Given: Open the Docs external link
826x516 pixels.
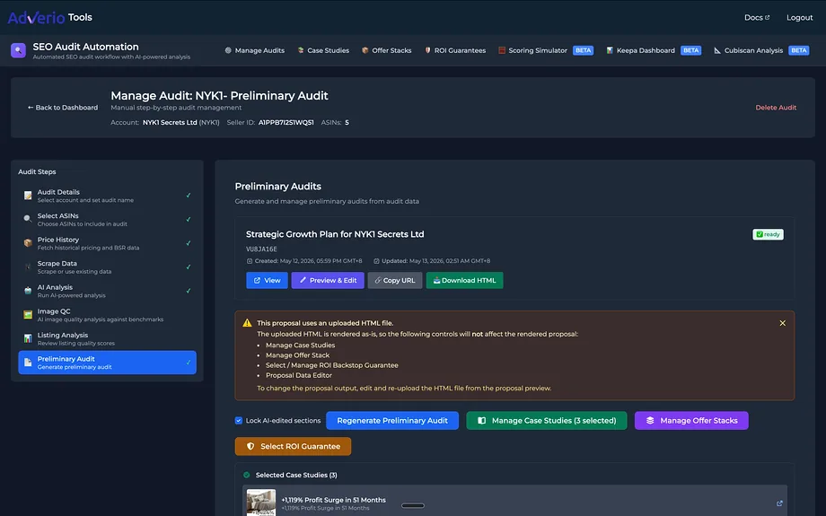Looking at the screenshot, I should (757, 17).
